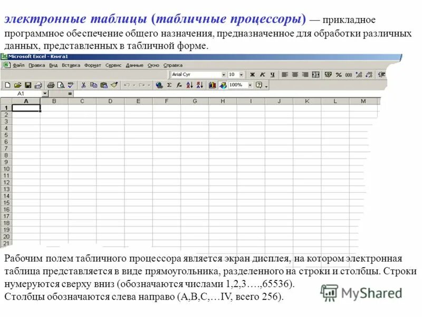This screenshot has height=317, width=422.
Task: Expand the font size 10 dropdown
Action: pyautogui.click(x=242, y=74)
